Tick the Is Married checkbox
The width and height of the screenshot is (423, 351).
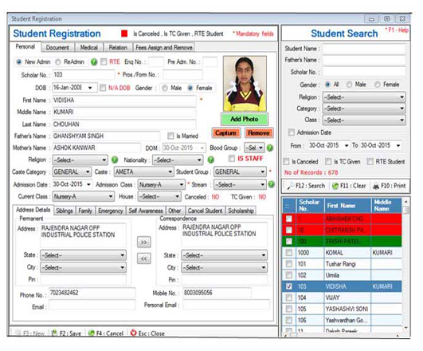(x=170, y=136)
